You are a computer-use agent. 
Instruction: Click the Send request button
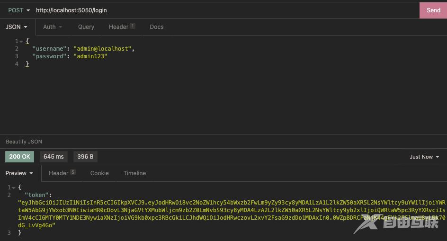433,10
